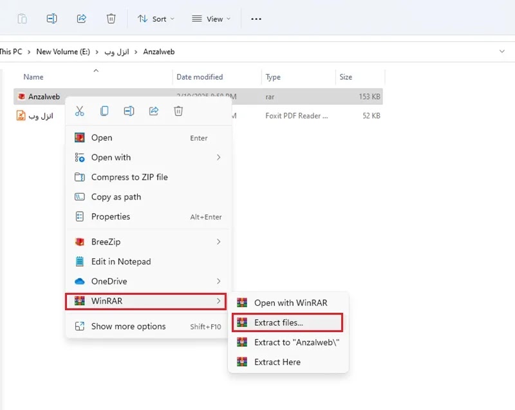This screenshot has height=410, width=515.
Task: Click the Paste icon in the Explorer toolbar
Action: tap(22, 19)
